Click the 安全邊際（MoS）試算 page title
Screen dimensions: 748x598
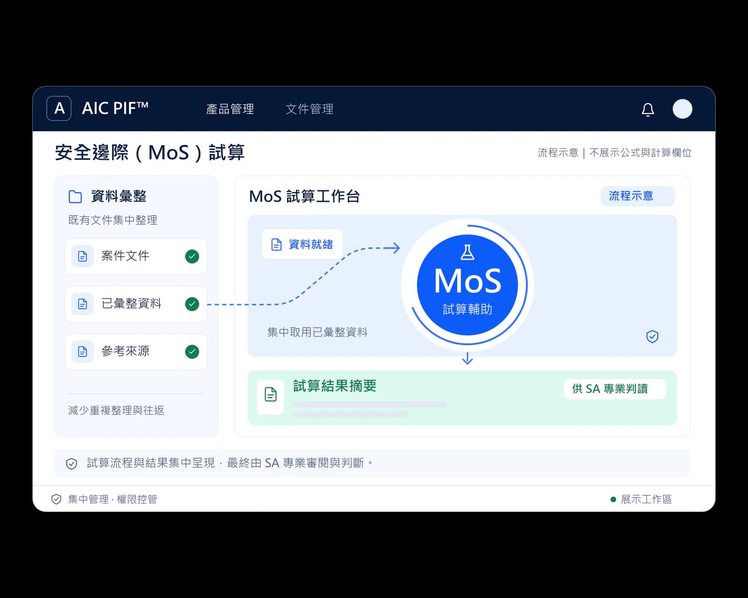[150, 153]
